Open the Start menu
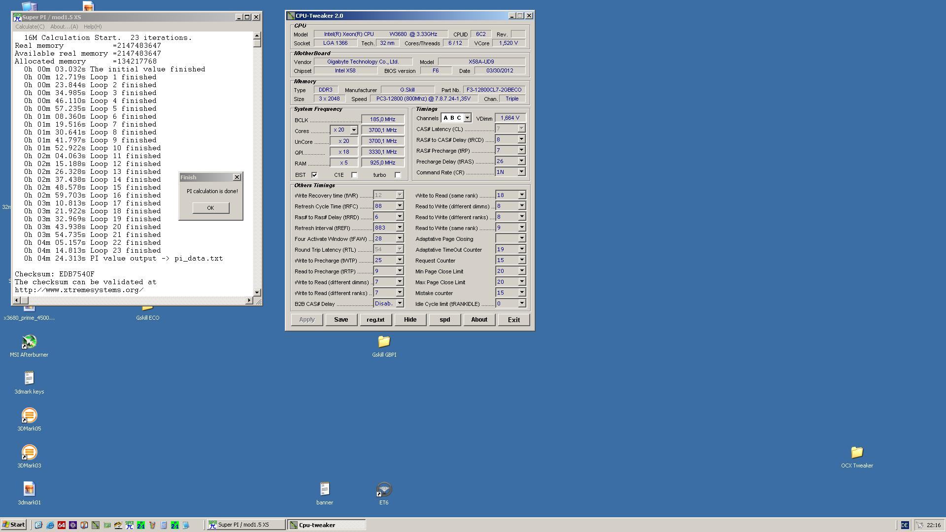Viewport: 946px width, 532px height. point(14,525)
